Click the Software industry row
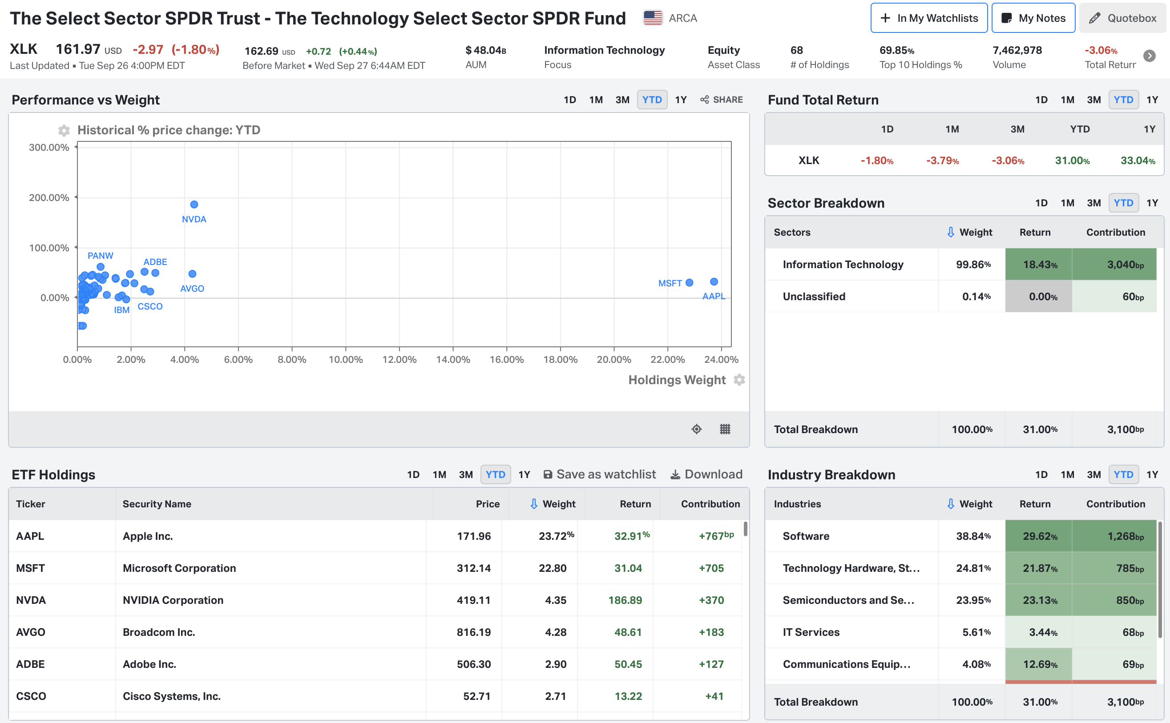This screenshot has width=1170, height=723. [x=960, y=536]
